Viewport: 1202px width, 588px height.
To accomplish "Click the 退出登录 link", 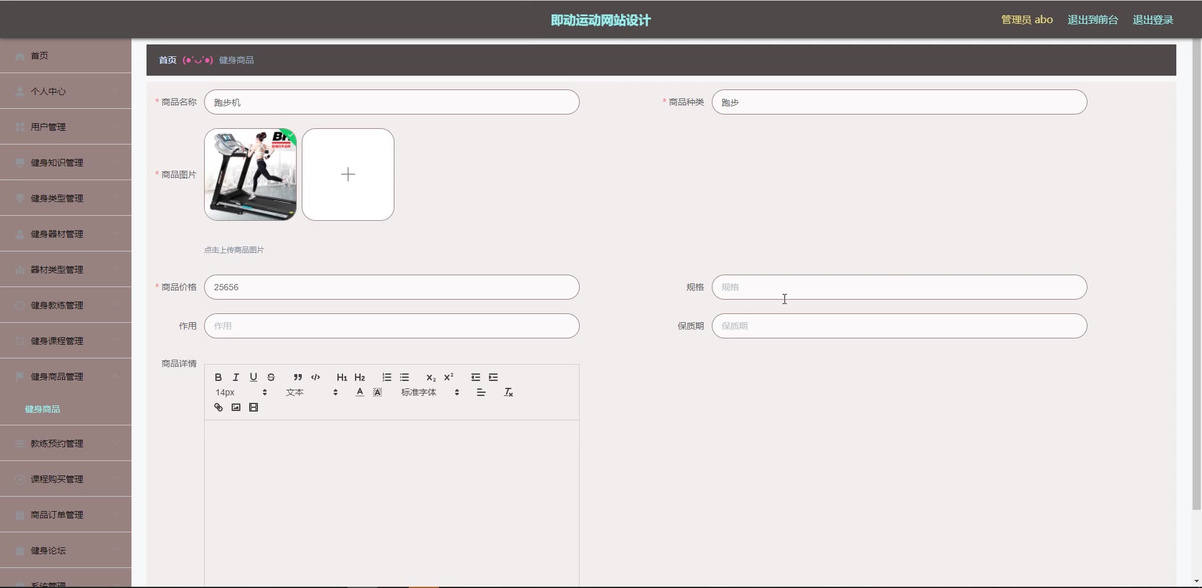I will pos(1153,20).
